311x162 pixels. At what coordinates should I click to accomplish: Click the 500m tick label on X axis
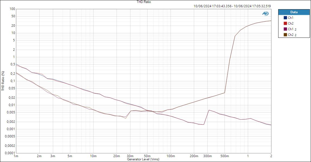[225, 156]
